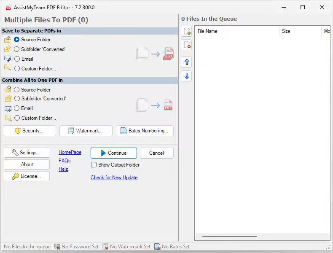Viewport: 333px width, 253px height.
Task: Move queued file up with blue arrow
Action: (x=186, y=62)
